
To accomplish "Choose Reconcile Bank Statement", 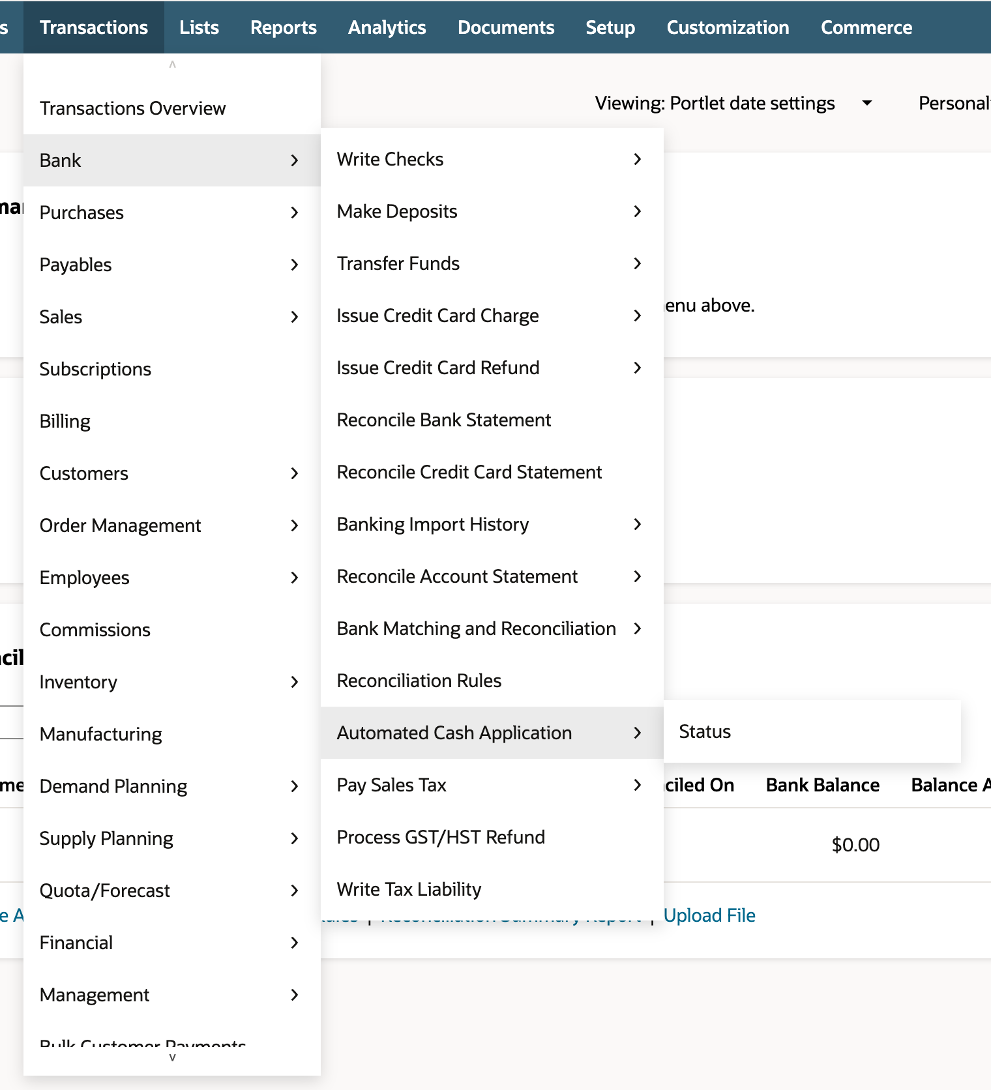I will point(492,420).
